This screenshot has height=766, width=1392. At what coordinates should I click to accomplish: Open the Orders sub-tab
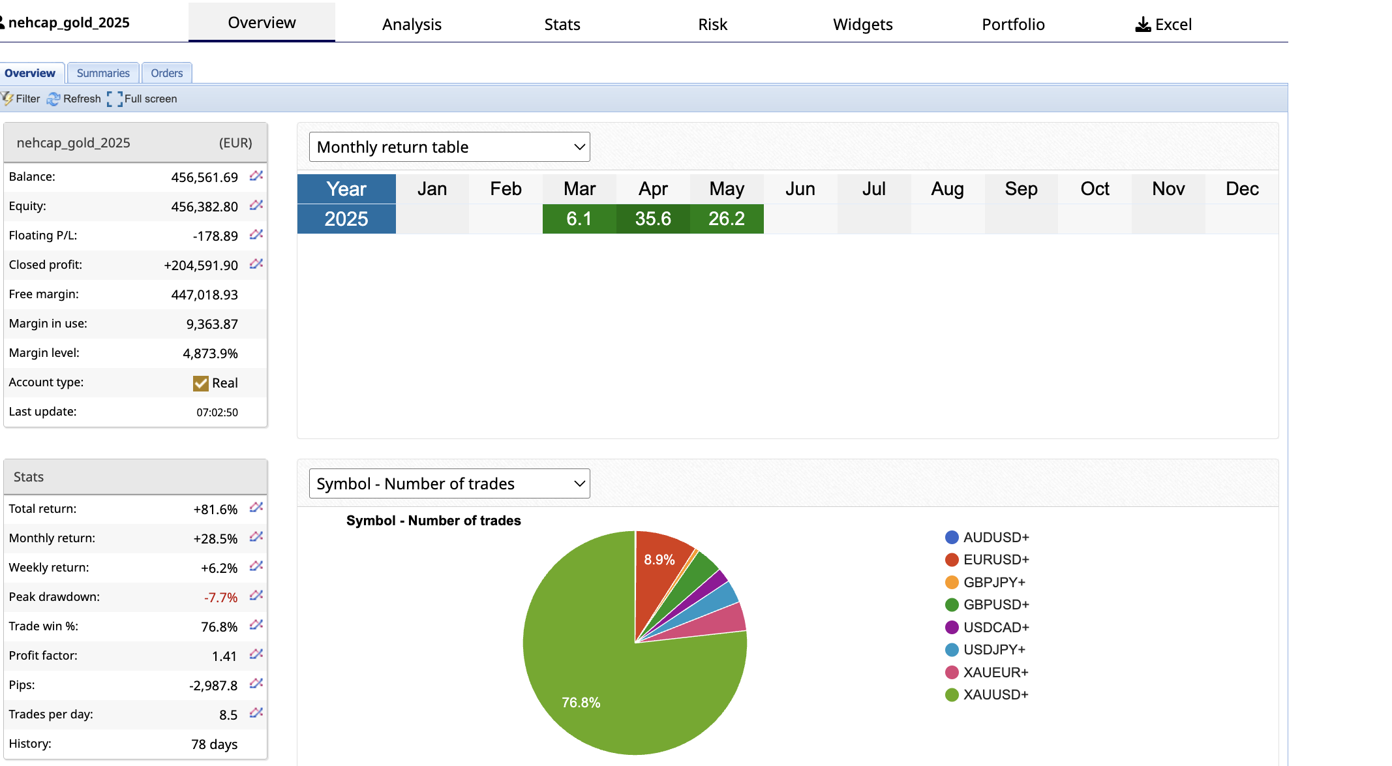[x=166, y=73]
